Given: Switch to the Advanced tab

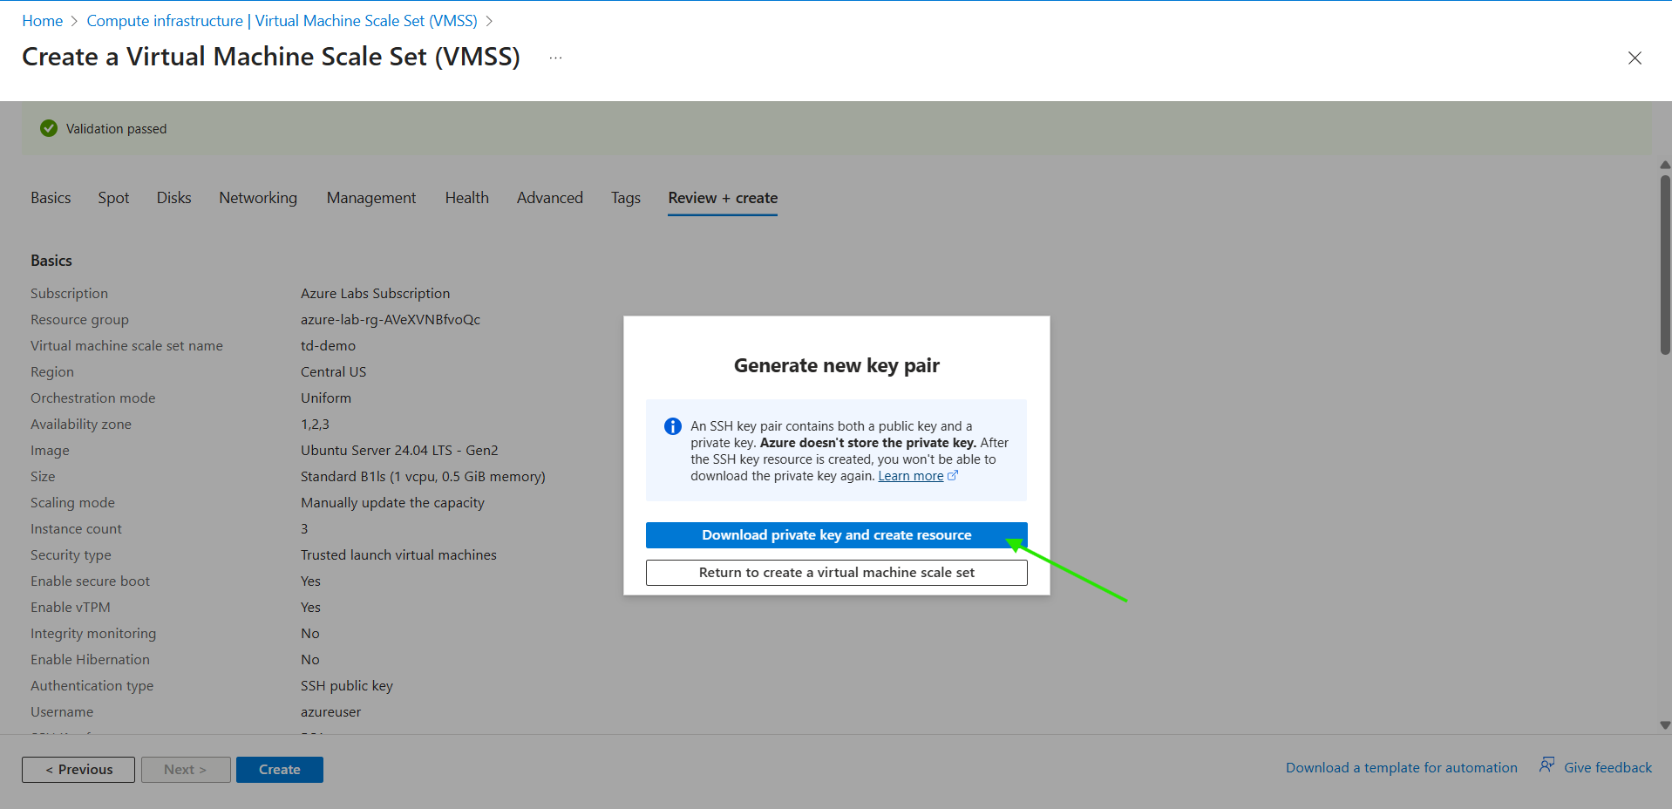Looking at the screenshot, I should (549, 198).
